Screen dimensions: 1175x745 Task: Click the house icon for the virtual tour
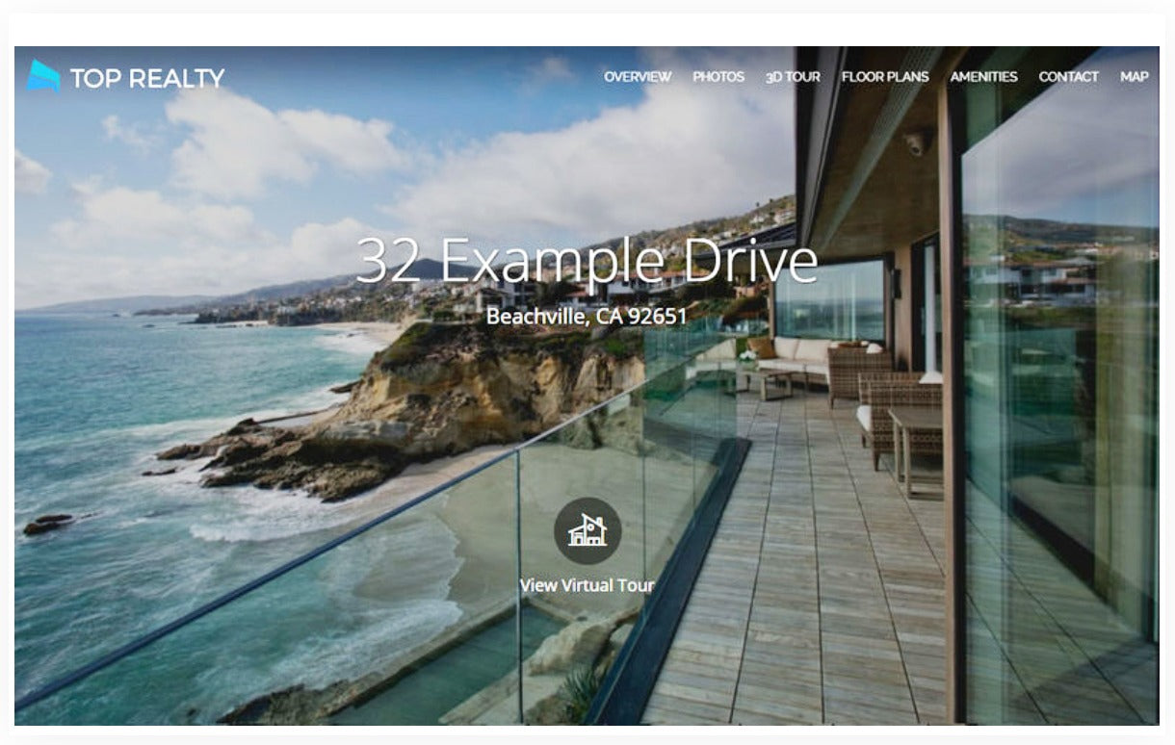click(x=587, y=530)
